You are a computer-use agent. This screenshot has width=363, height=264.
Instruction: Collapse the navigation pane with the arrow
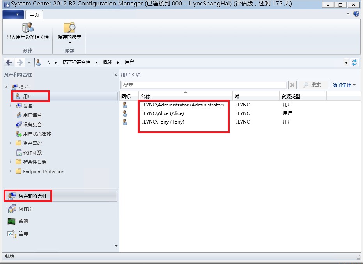(116, 75)
